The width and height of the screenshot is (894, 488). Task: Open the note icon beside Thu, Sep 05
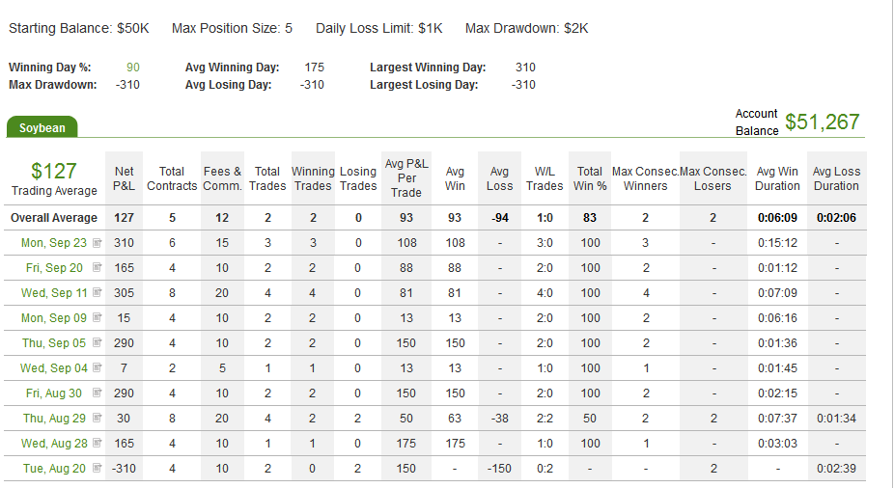coord(97,342)
